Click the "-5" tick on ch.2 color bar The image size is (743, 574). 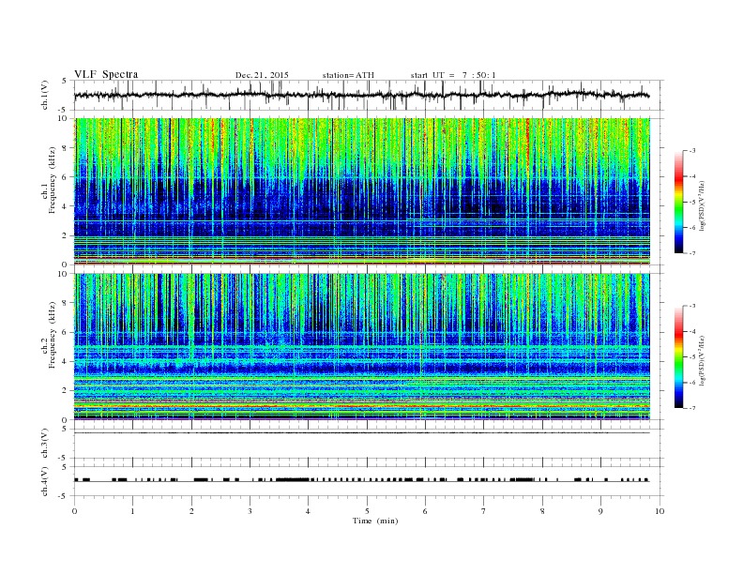pos(692,357)
